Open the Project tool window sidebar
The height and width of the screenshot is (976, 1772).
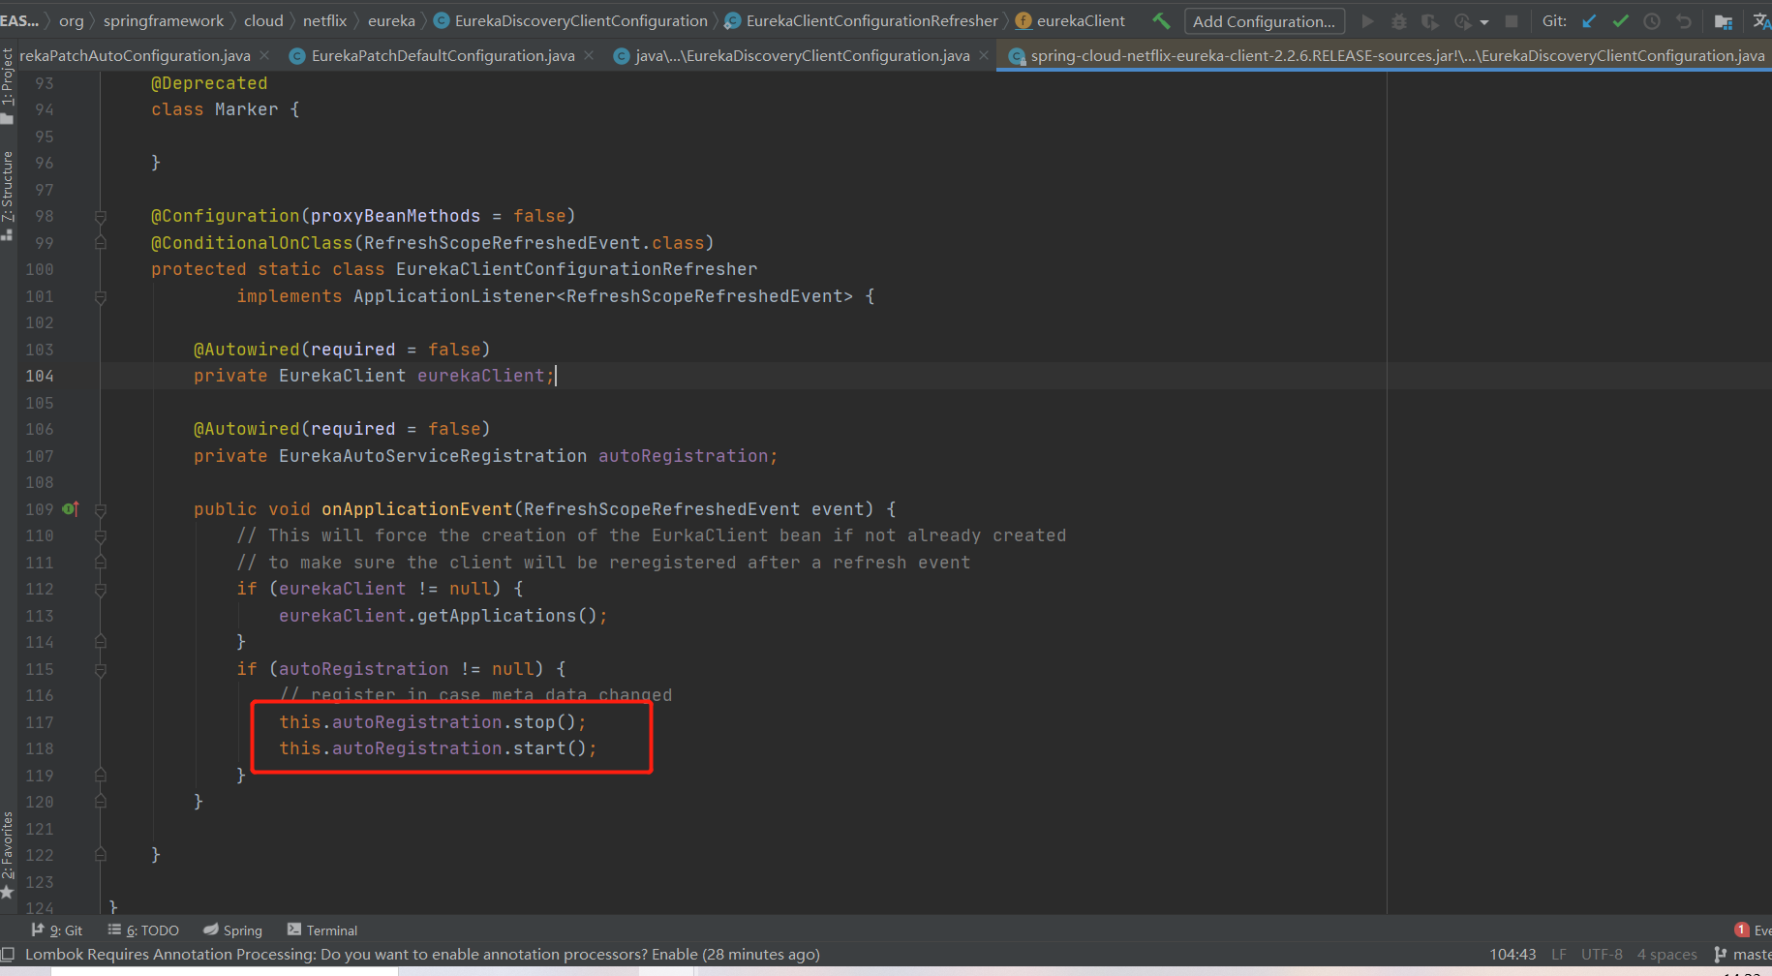(x=8, y=85)
